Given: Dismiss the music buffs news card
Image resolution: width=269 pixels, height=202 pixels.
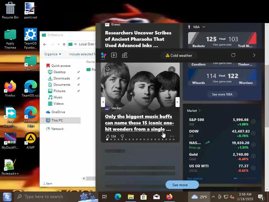Looking at the screenshot, I should pos(172,70).
